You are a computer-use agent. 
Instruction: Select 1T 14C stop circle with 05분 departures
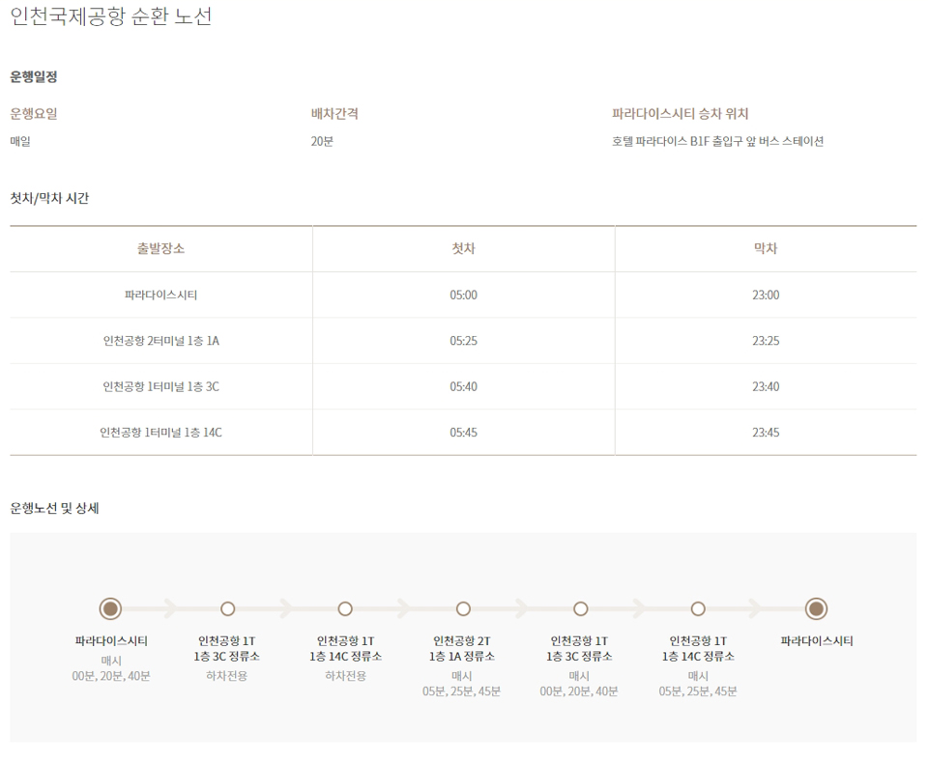click(x=698, y=609)
